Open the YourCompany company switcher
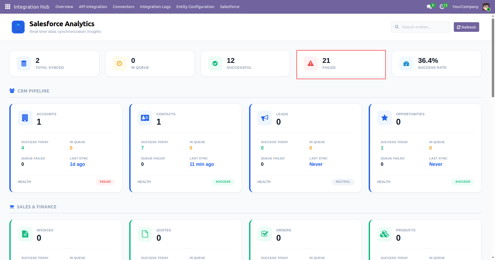Screen dimensions: 495x260 [x=465, y=7]
